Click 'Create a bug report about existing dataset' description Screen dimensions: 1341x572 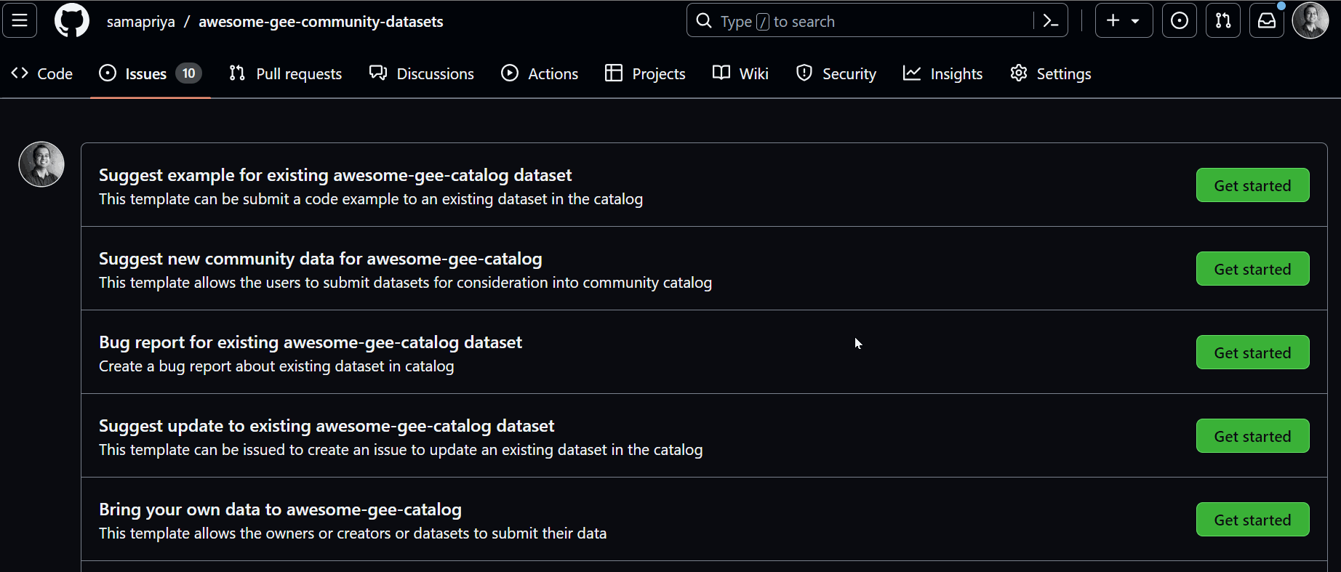[276, 366]
